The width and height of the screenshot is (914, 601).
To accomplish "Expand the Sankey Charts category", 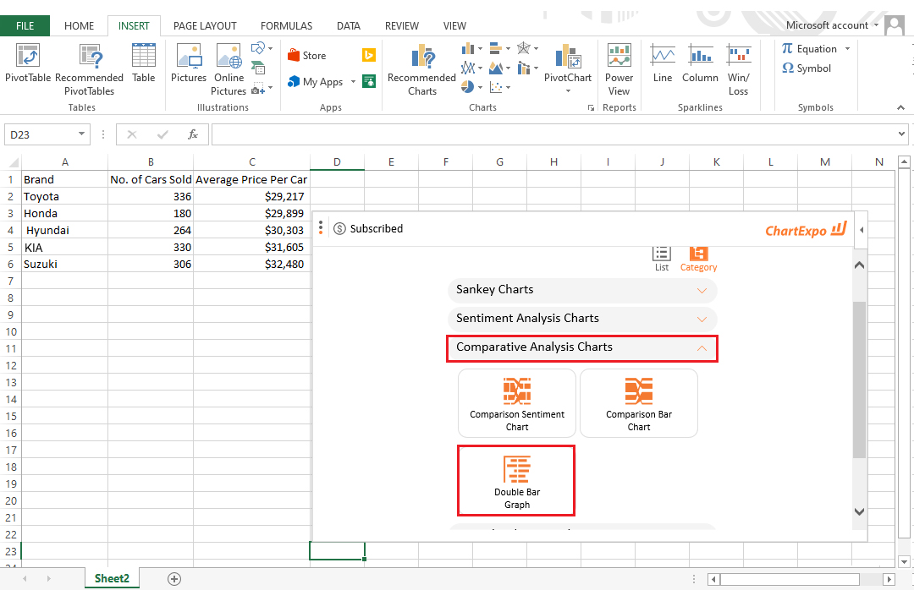I will pos(582,290).
